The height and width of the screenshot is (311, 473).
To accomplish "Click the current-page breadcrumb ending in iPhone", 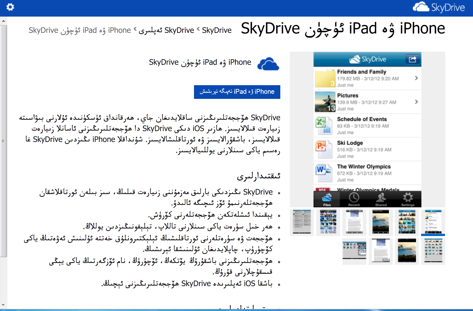I will (x=80, y=30).
